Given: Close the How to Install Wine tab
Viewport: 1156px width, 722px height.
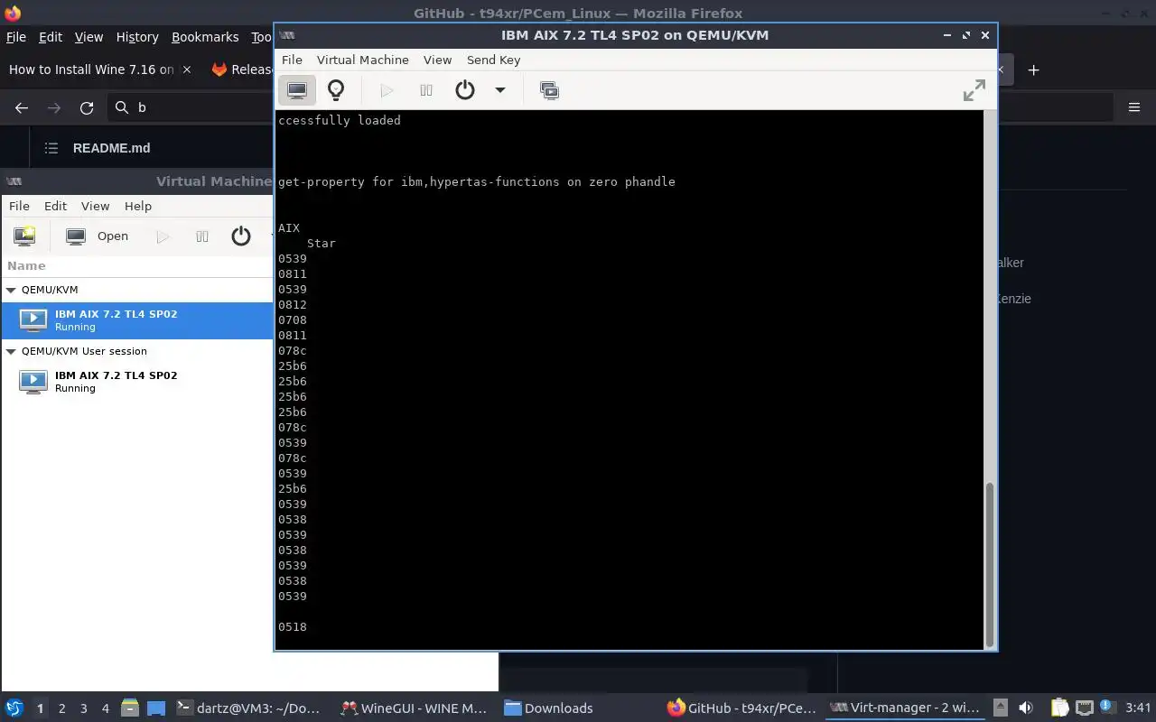Looking at the screenshot, I should click(187, 69).
